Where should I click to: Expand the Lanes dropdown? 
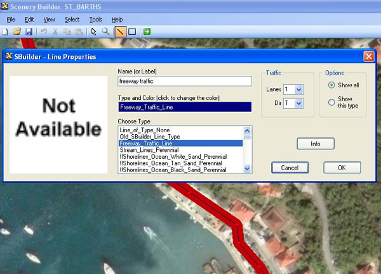pos(298,90)
